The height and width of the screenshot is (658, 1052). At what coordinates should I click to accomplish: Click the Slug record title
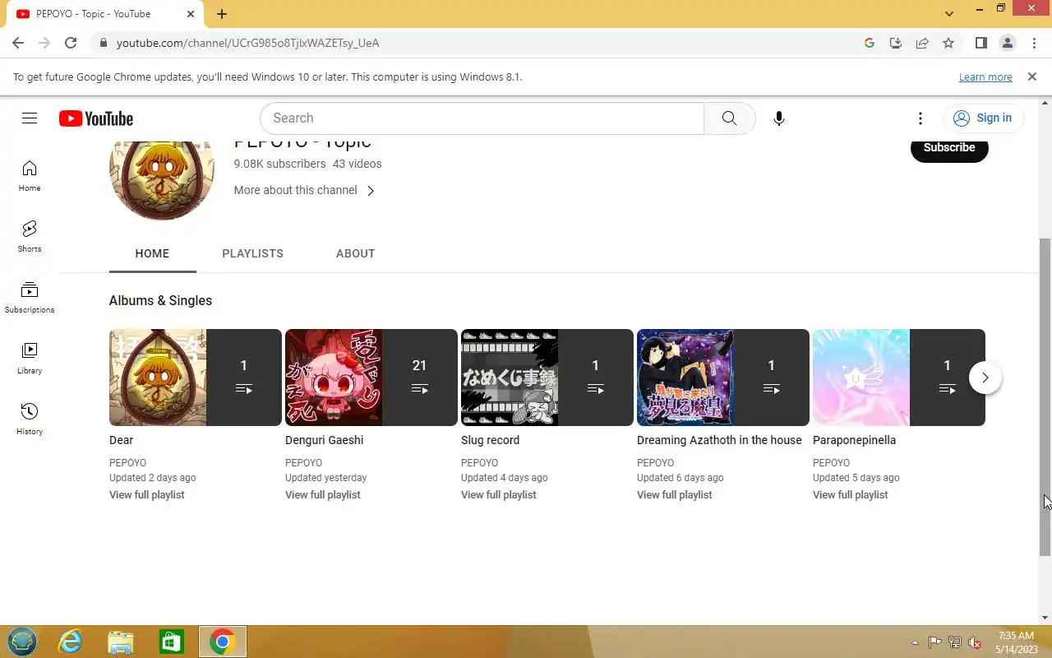490,440
